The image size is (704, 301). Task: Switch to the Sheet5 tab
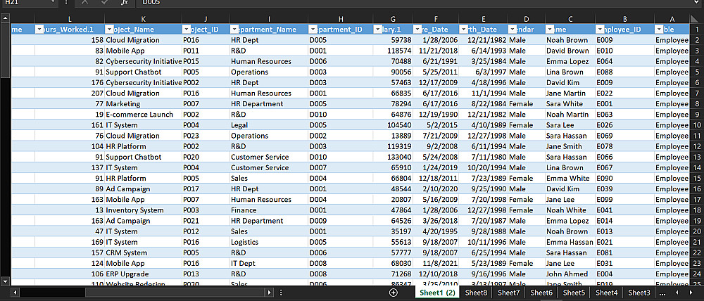click(x=574, y=293)
